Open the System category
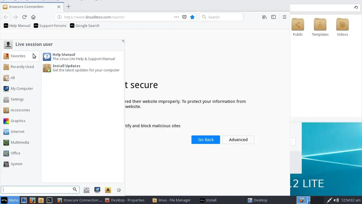 [x=20, y=164]
